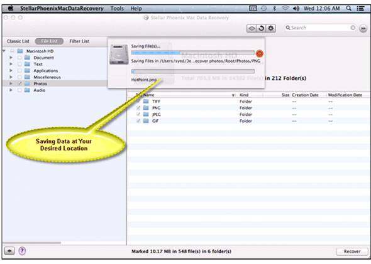Expand the Audio folder triangle
371x264 pixels.
click(11, 90)
